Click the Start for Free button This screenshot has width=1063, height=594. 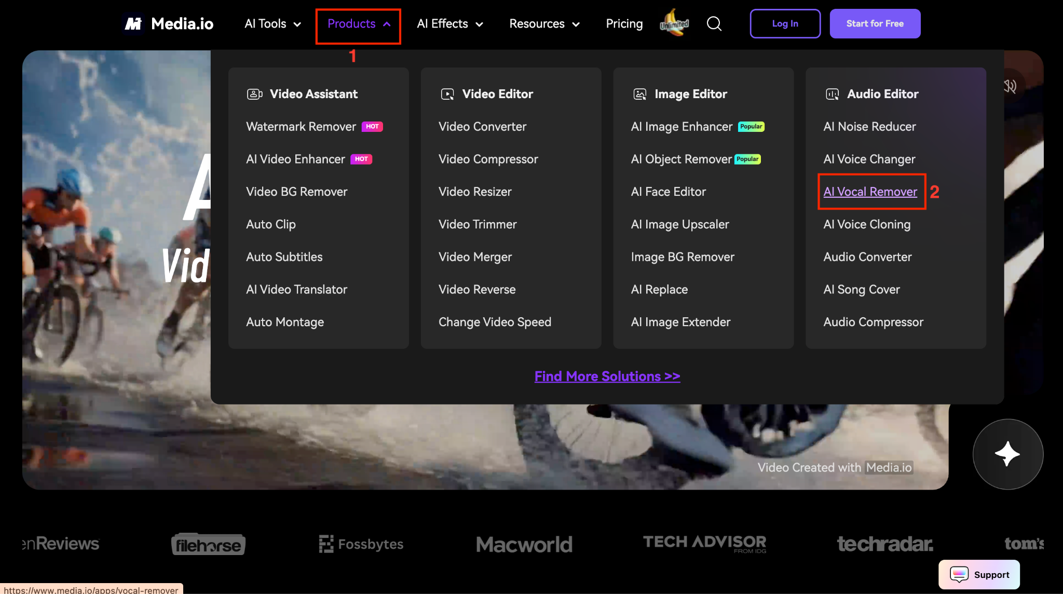click(875, 23)
